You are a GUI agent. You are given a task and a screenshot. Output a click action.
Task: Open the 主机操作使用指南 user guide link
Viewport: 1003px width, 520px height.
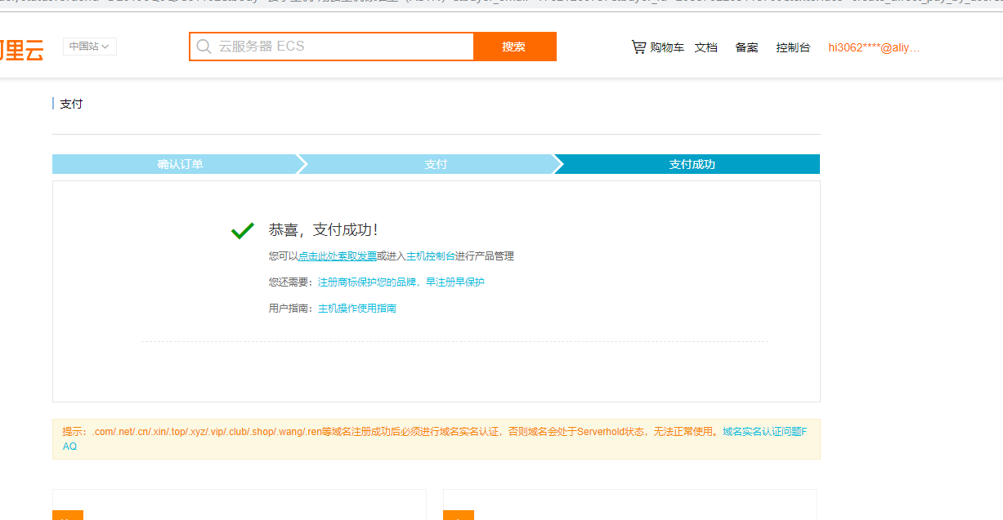click(357, 309)
